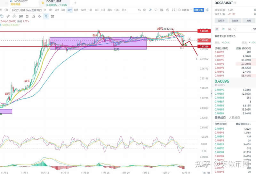Click the copy icon beside DOGE/USDT title

pos(235,3)
